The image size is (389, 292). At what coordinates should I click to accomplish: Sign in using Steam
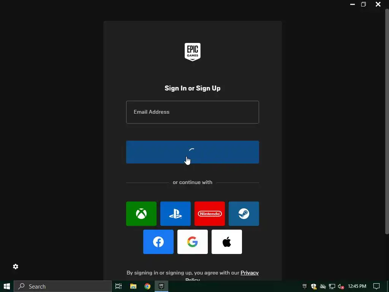pos(244,214)
